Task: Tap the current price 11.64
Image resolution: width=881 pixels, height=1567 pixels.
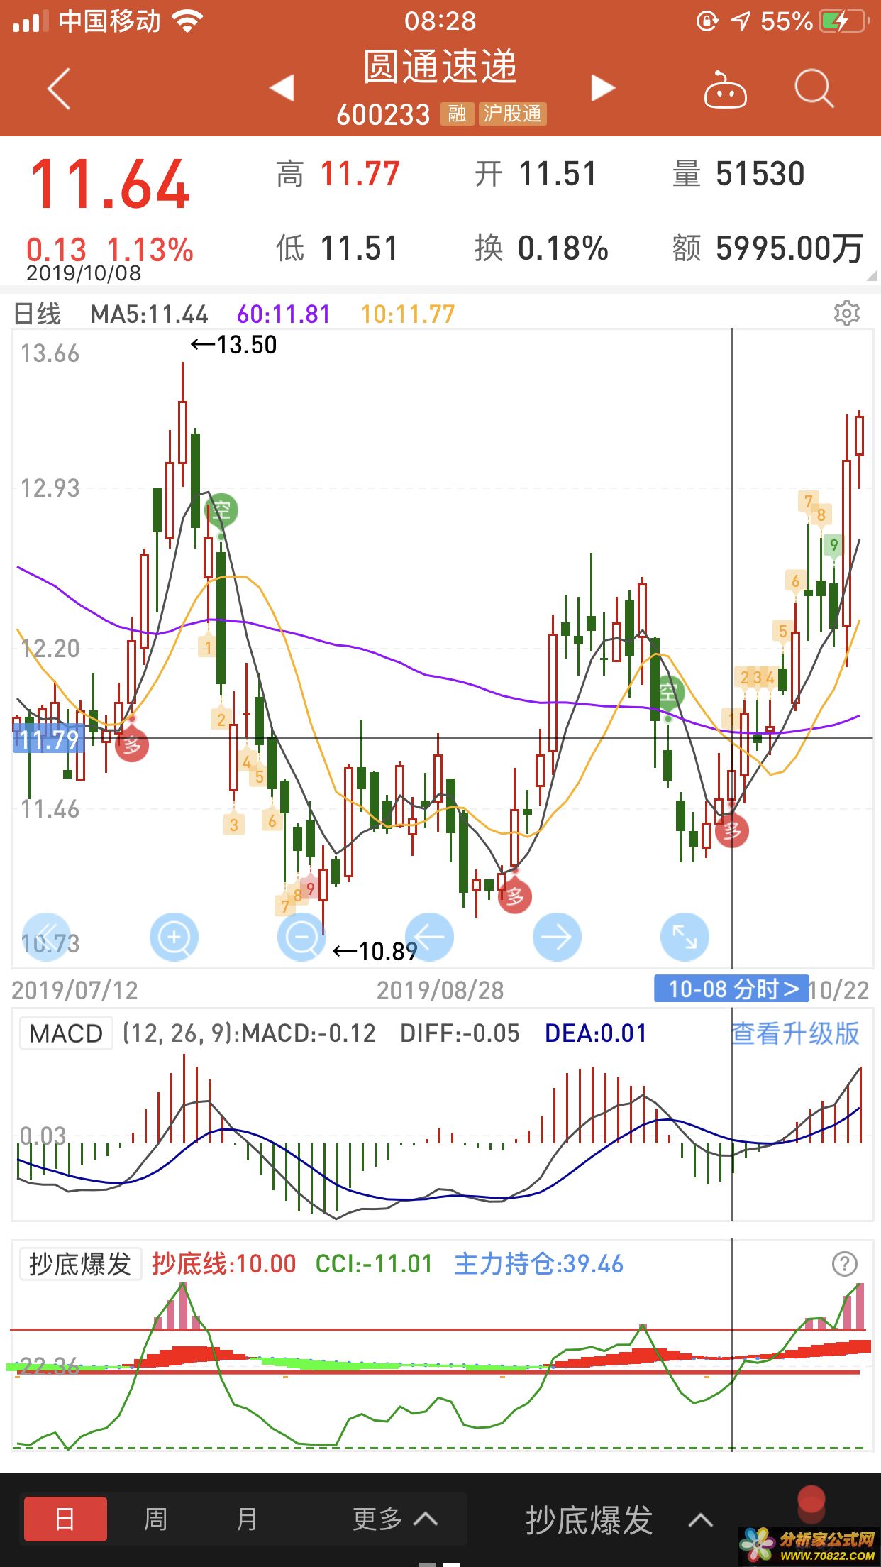Action: [x=110, y=185]
